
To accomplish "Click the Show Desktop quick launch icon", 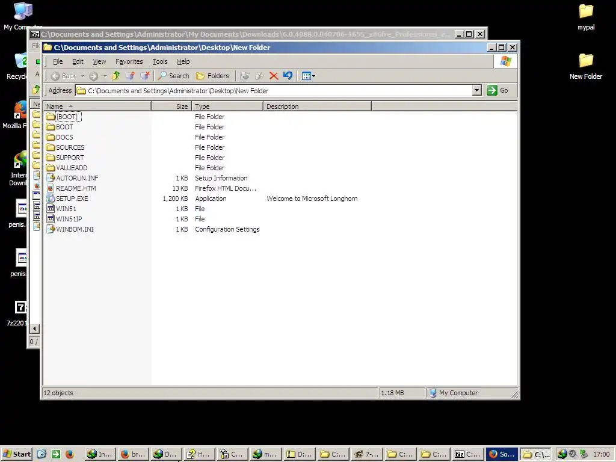I will pos(42,454).
